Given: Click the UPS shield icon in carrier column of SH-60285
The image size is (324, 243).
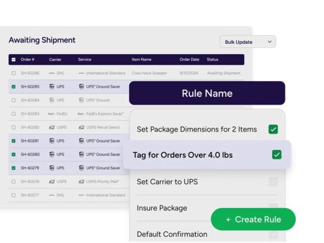Looking at the screenshot, I should (x=52, y=86).
